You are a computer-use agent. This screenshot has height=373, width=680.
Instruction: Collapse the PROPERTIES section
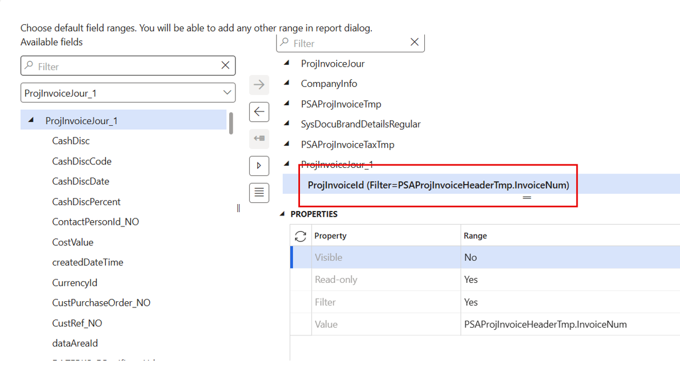point(283,214)
